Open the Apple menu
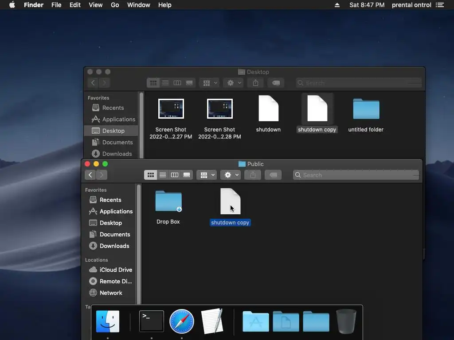This screenshot has height=340, width=454. pyautogui.click(x=12, y=5)
